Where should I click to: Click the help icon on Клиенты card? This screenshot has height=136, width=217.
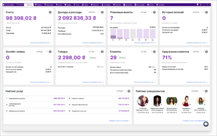click(154, 51)
